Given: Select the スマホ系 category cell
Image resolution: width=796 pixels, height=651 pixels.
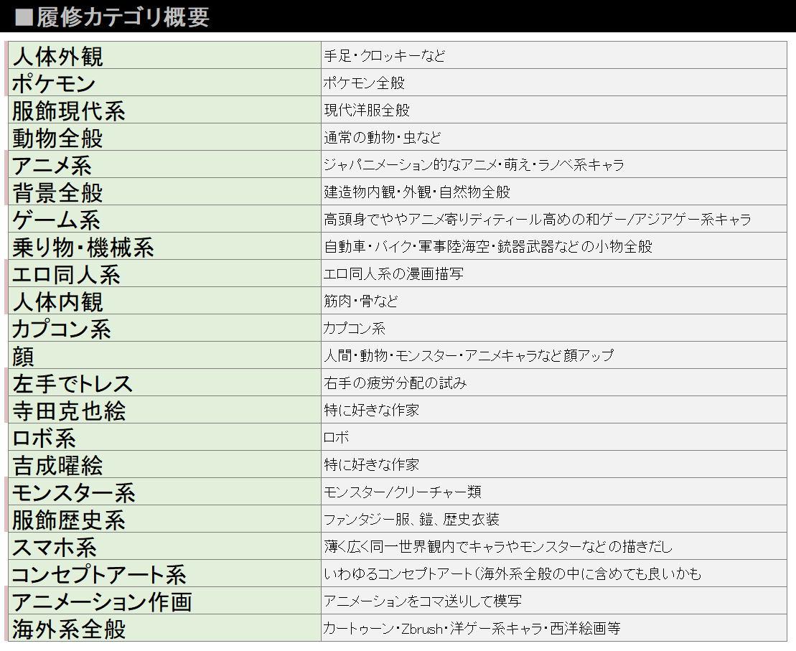Looking at the screenshot, I should point(164,546).
